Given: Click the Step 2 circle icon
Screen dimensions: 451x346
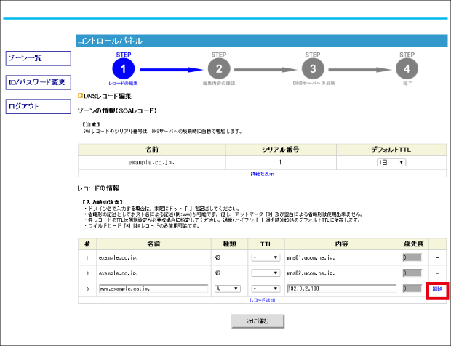Looking at the screenshot, I should [x=219, y=68].
